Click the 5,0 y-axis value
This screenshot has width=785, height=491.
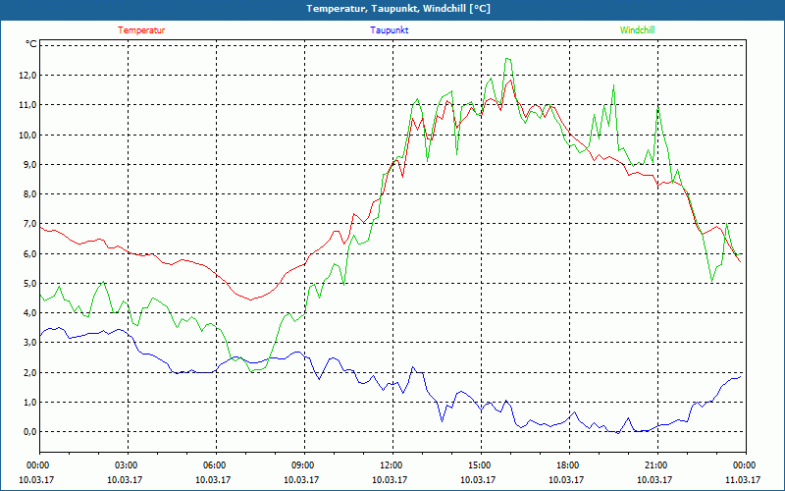[x=30, y=283]
